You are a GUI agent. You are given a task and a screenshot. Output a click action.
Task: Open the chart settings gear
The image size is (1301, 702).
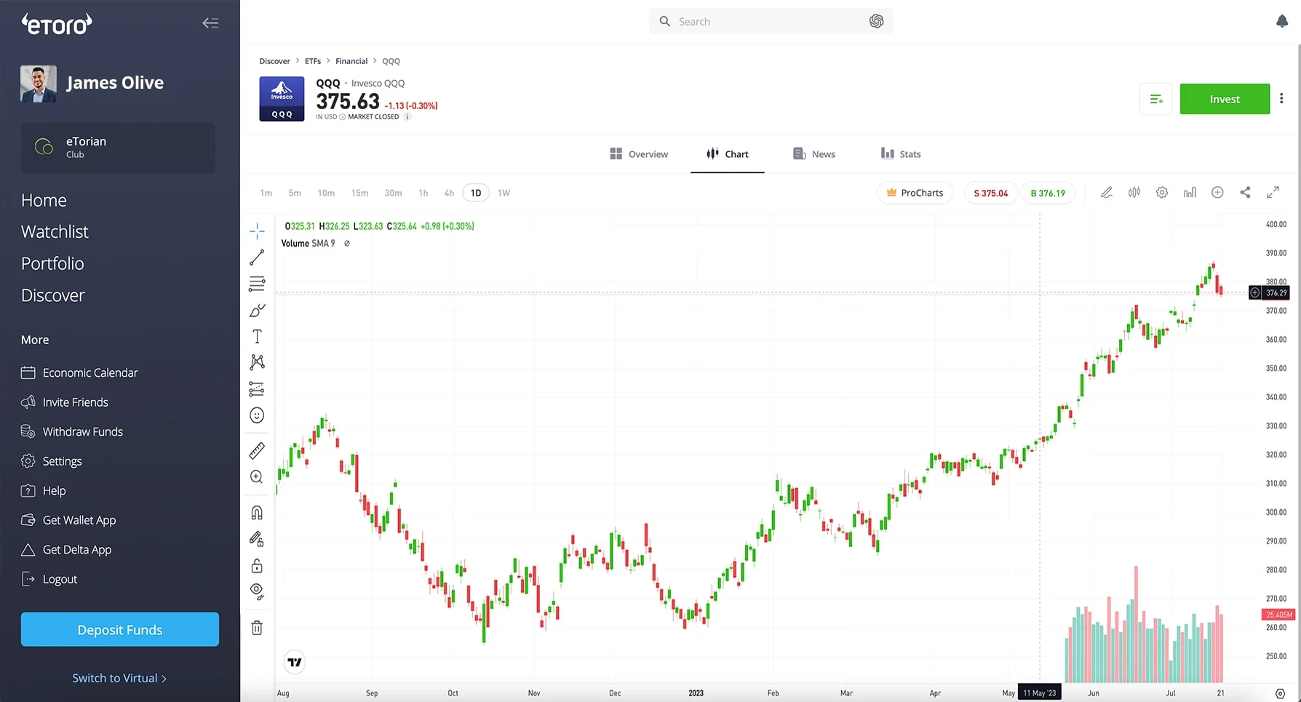[1161, 192]
